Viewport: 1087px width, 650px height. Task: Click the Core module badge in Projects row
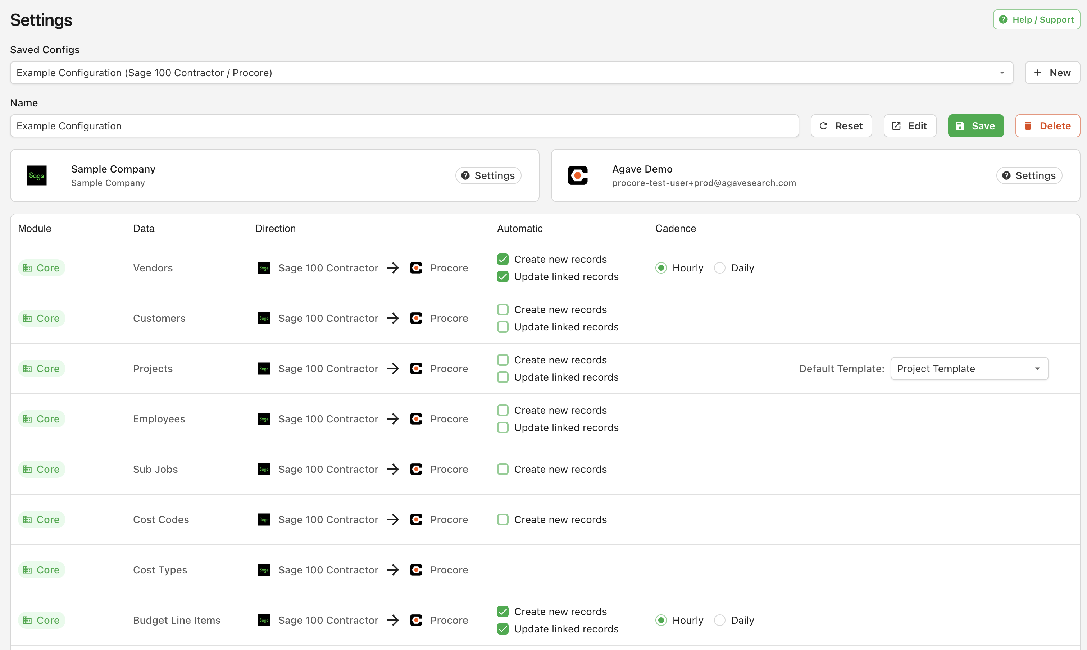tap(42, 369)
